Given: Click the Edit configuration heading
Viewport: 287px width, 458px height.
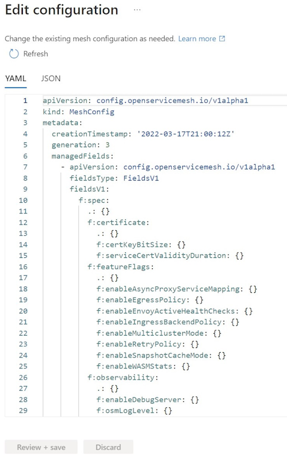Looking at the screenshot, I should 61,10.
